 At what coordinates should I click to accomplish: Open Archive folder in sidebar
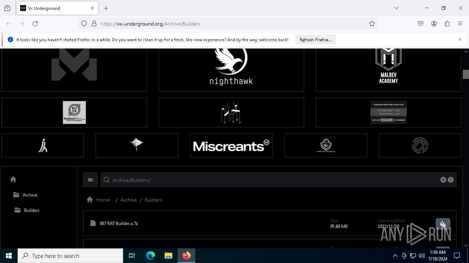point(25,195)
